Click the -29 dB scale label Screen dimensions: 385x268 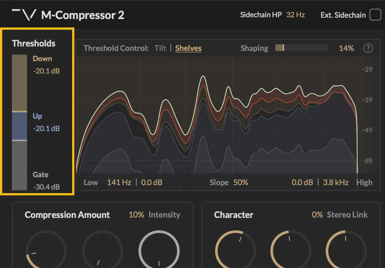coord(367,70)
